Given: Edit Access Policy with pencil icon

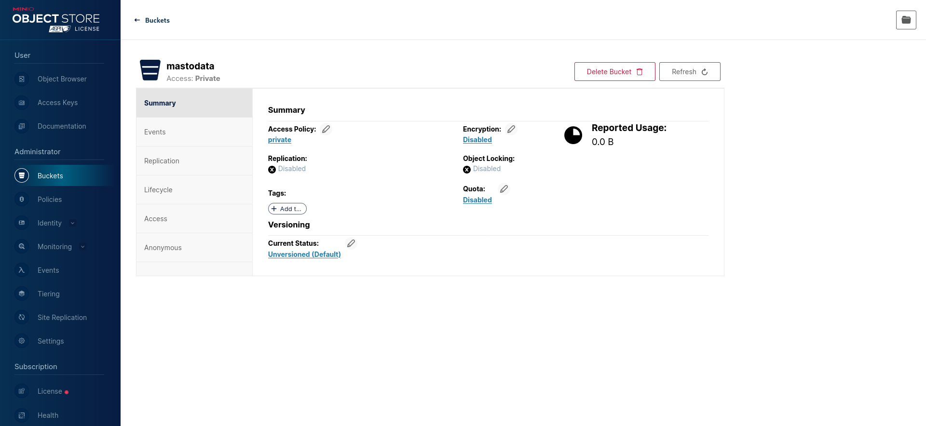Looking at the screenshot, I should (x=326, y=129).
